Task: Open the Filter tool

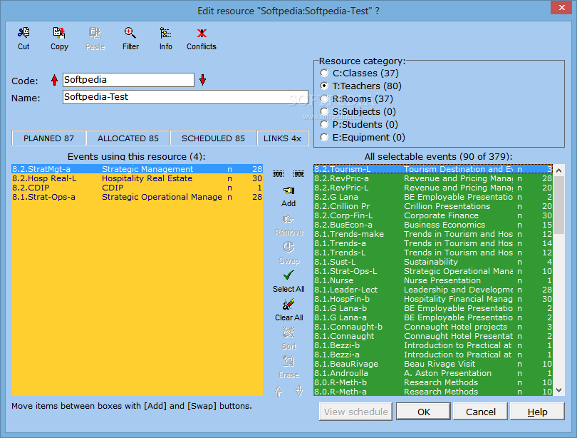Action: coord(130,33)
